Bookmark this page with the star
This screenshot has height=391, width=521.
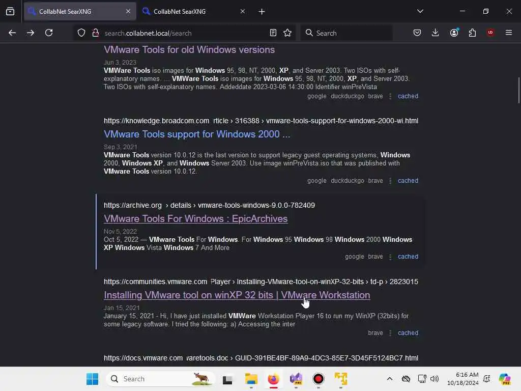coord(287,33)
